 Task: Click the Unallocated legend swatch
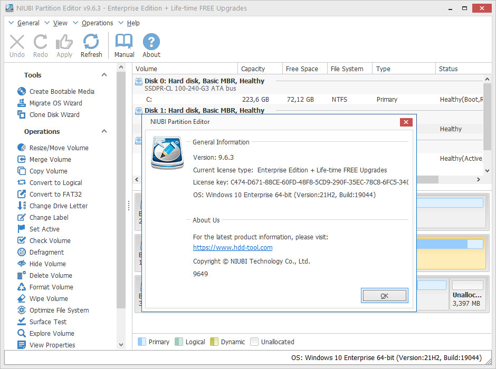pyautogui.click(x=254, y=342)
